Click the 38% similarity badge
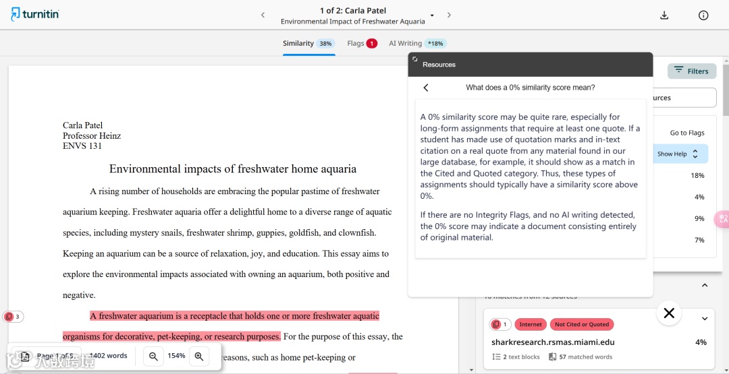 325,44
